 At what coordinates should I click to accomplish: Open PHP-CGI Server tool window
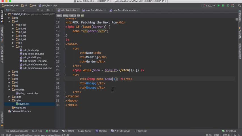point(120,131)
